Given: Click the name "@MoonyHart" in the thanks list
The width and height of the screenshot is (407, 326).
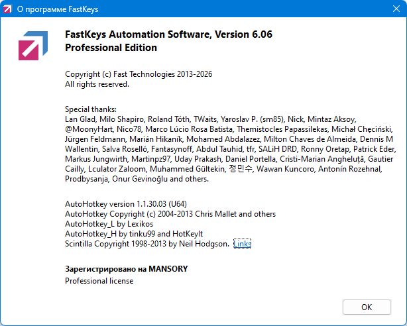Looking at the screenshot, I should pyautogui.click(x=87, y=129).
